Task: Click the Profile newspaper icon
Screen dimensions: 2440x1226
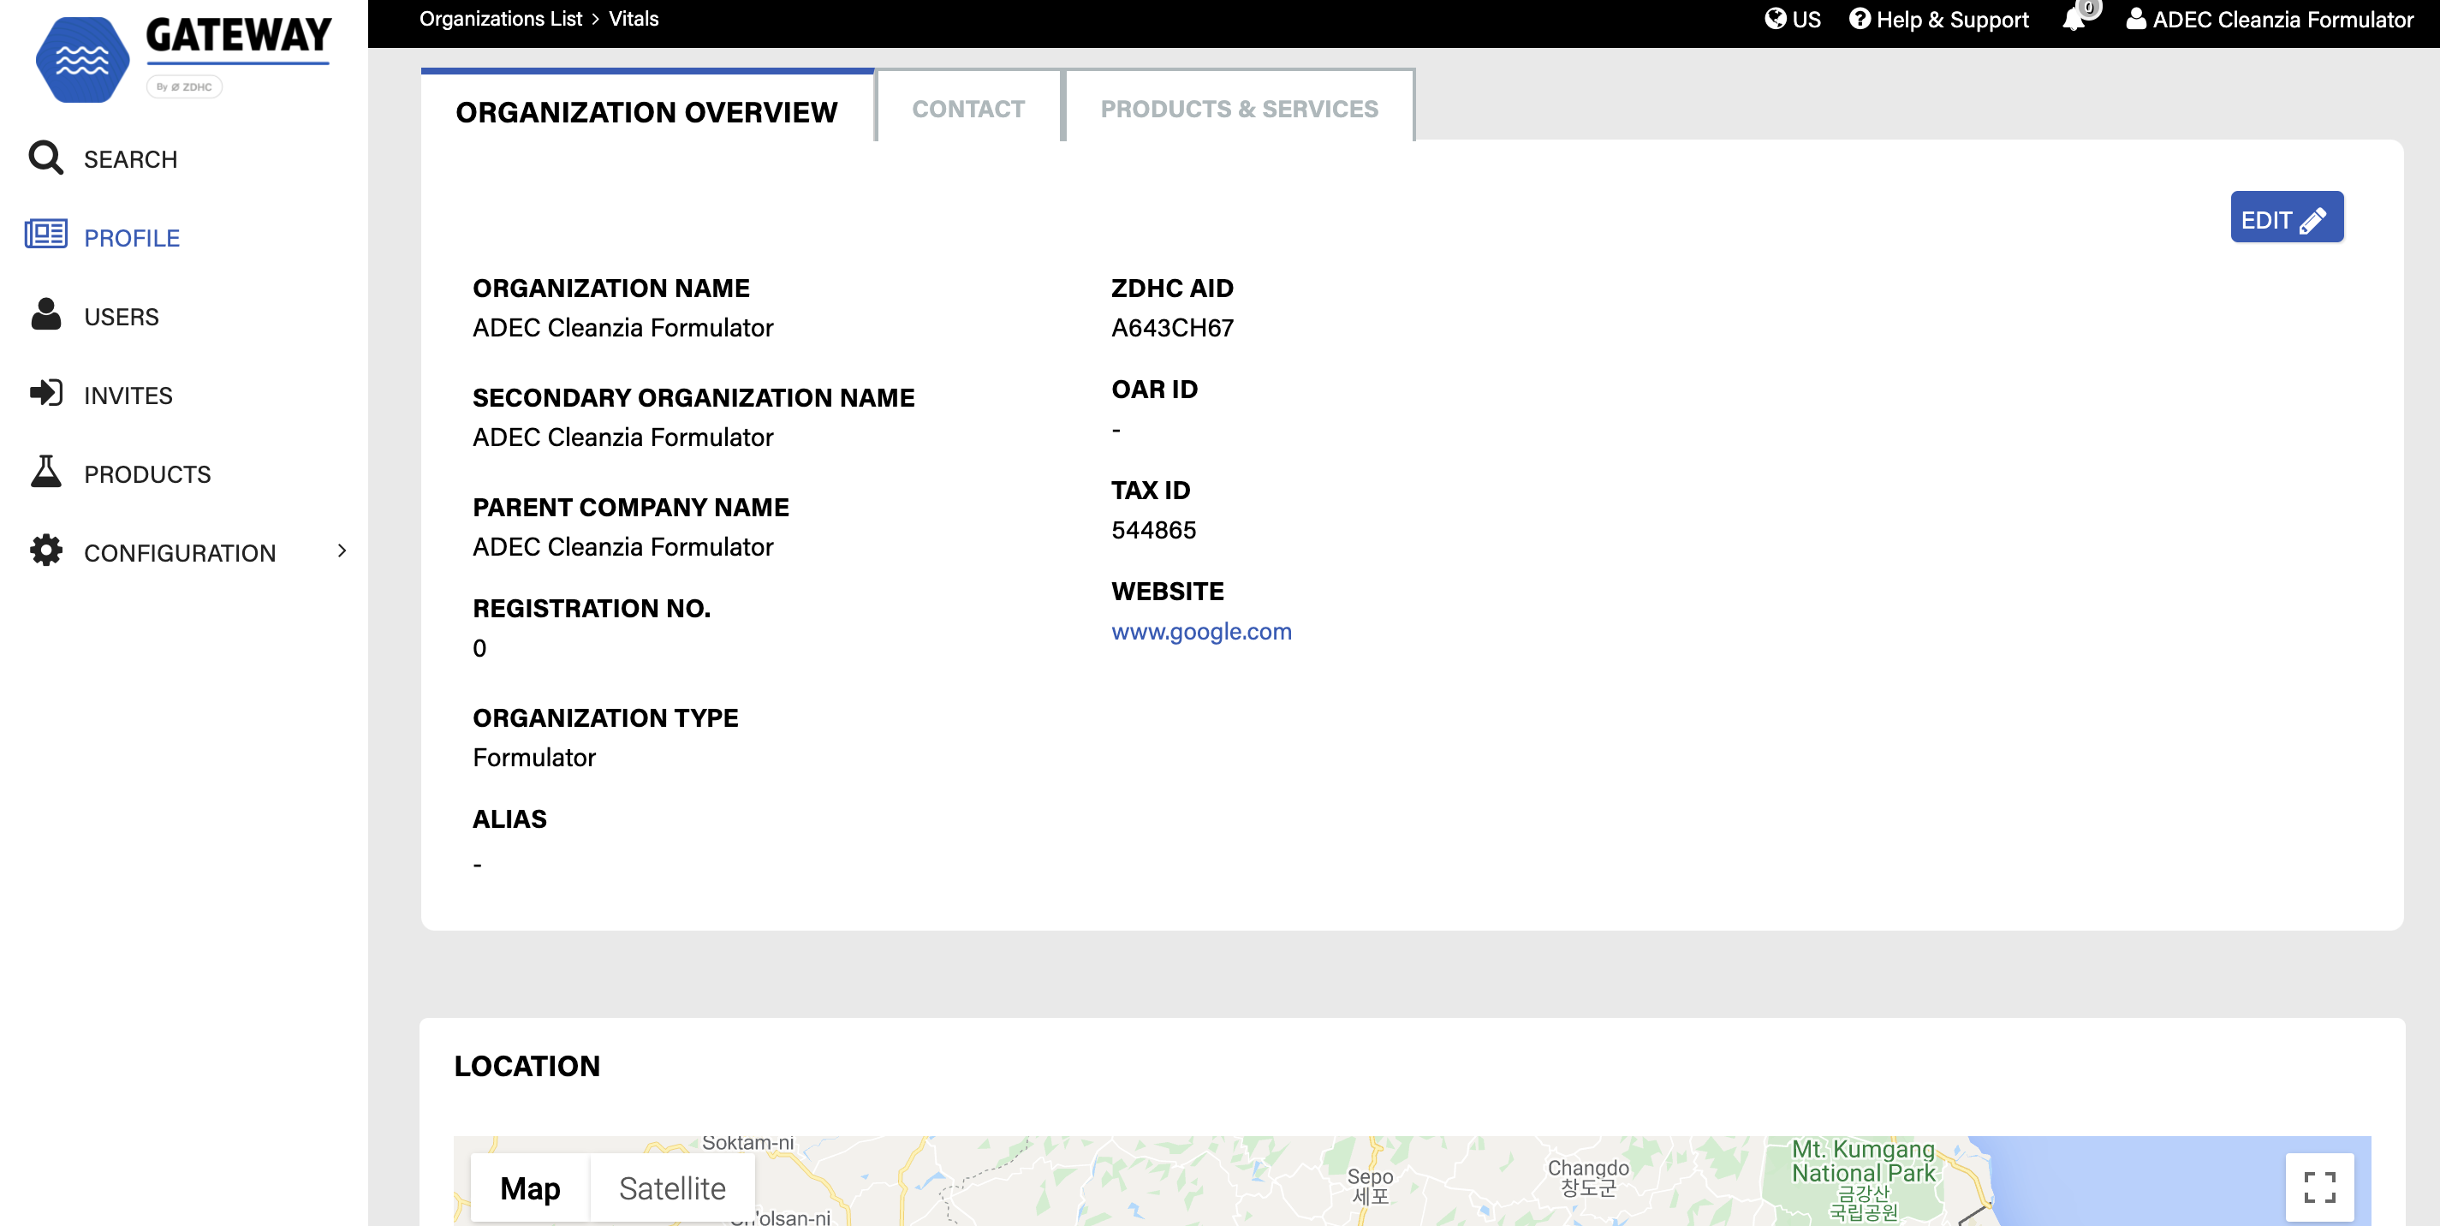Action: pyautogui.click(x=45, y=234)
